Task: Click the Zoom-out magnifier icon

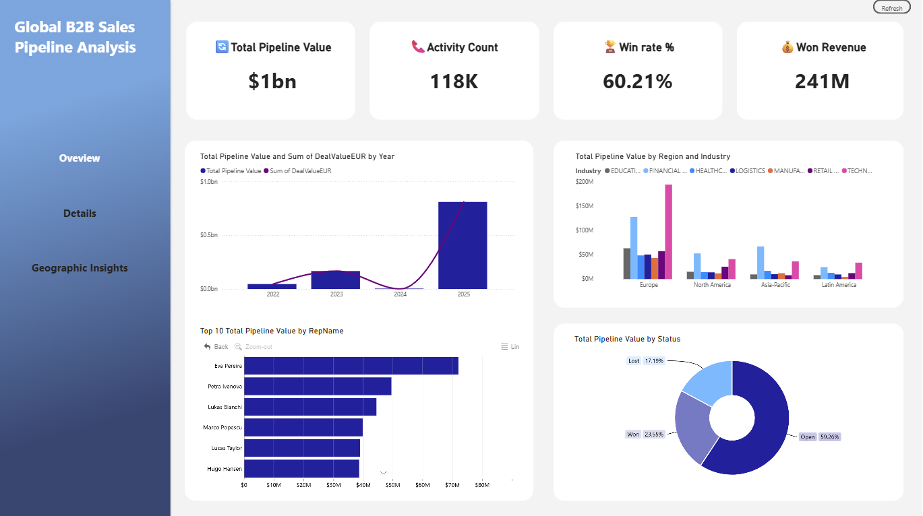Action: (238, 346)
